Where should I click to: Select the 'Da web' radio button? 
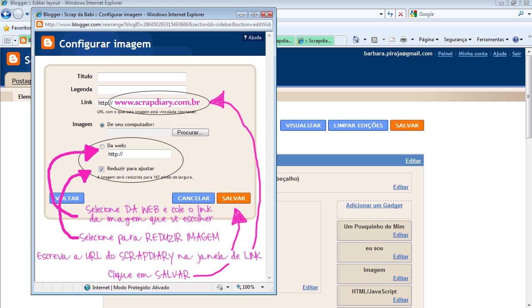102,146
